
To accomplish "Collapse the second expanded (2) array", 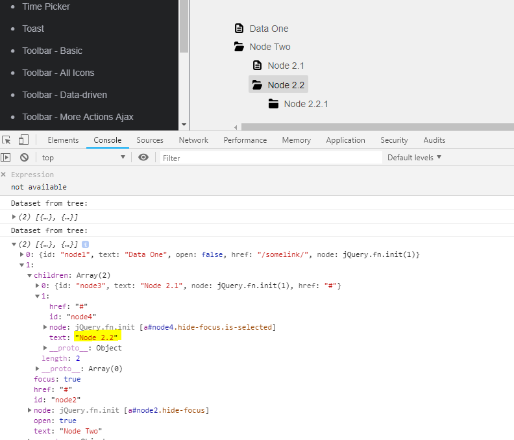I will pos(14,244).
